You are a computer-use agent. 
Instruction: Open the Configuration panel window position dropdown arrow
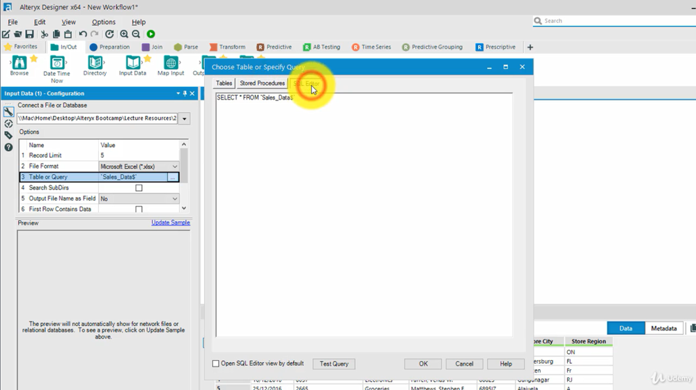click(x=178, y=93)
